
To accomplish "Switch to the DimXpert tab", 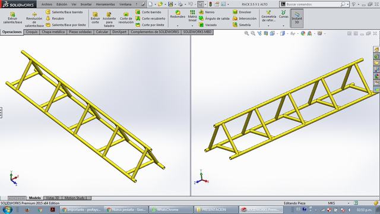I will [x=119, y=32].
